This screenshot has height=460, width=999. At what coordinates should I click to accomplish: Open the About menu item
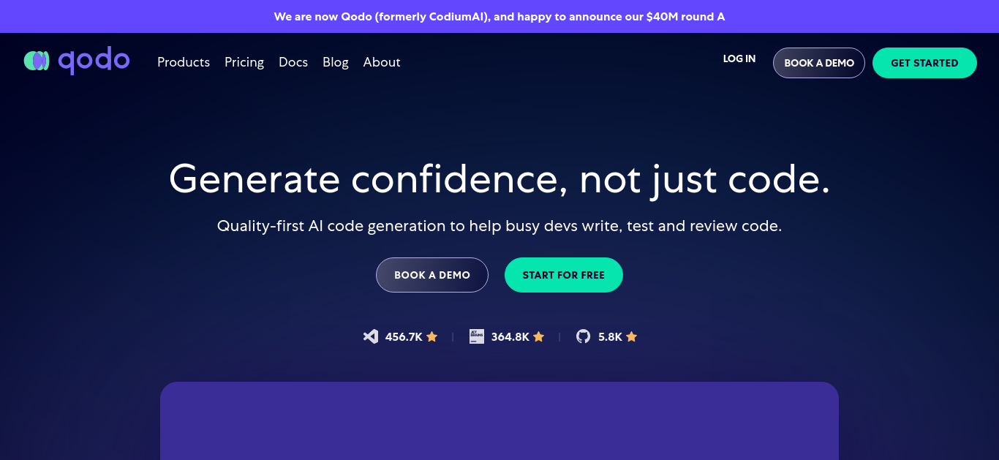pyautogui.click(x=382, y=62)
